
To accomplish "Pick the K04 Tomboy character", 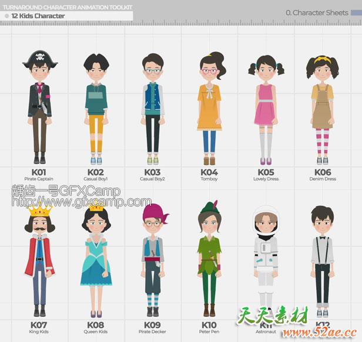I will point(209,109).
